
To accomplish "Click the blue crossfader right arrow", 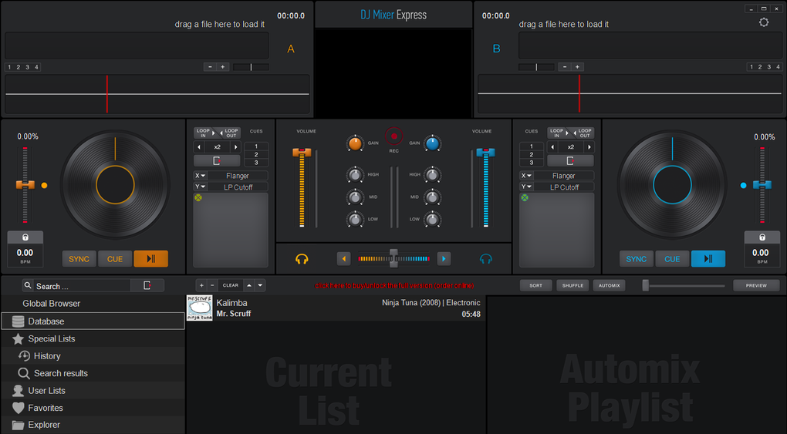I will pos(444,259).
